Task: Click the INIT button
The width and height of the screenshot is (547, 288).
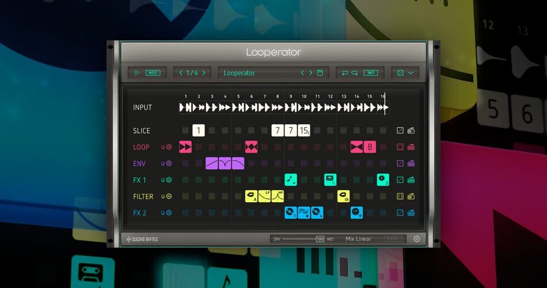Action: (x=371, y=73)
